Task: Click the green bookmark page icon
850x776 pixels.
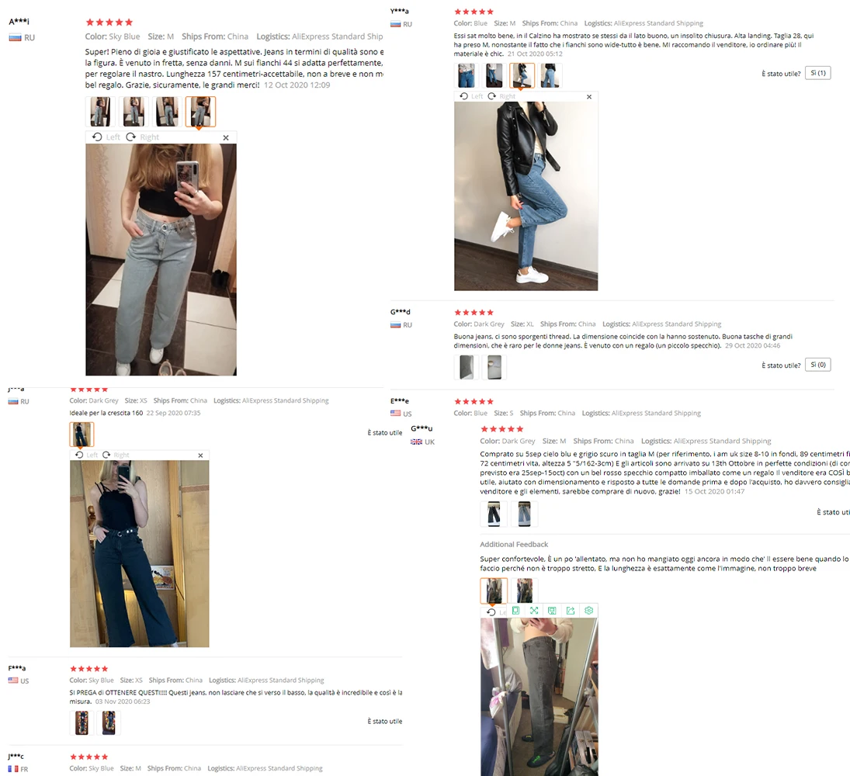Action: [x=515, y=611]
